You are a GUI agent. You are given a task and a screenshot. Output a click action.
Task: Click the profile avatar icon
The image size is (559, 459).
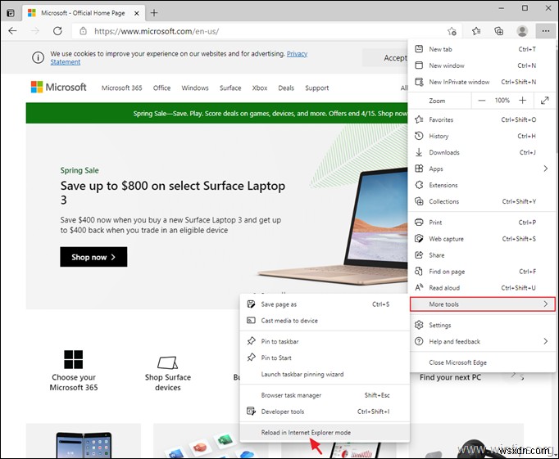pyautogui.click(x=522, y=31)
